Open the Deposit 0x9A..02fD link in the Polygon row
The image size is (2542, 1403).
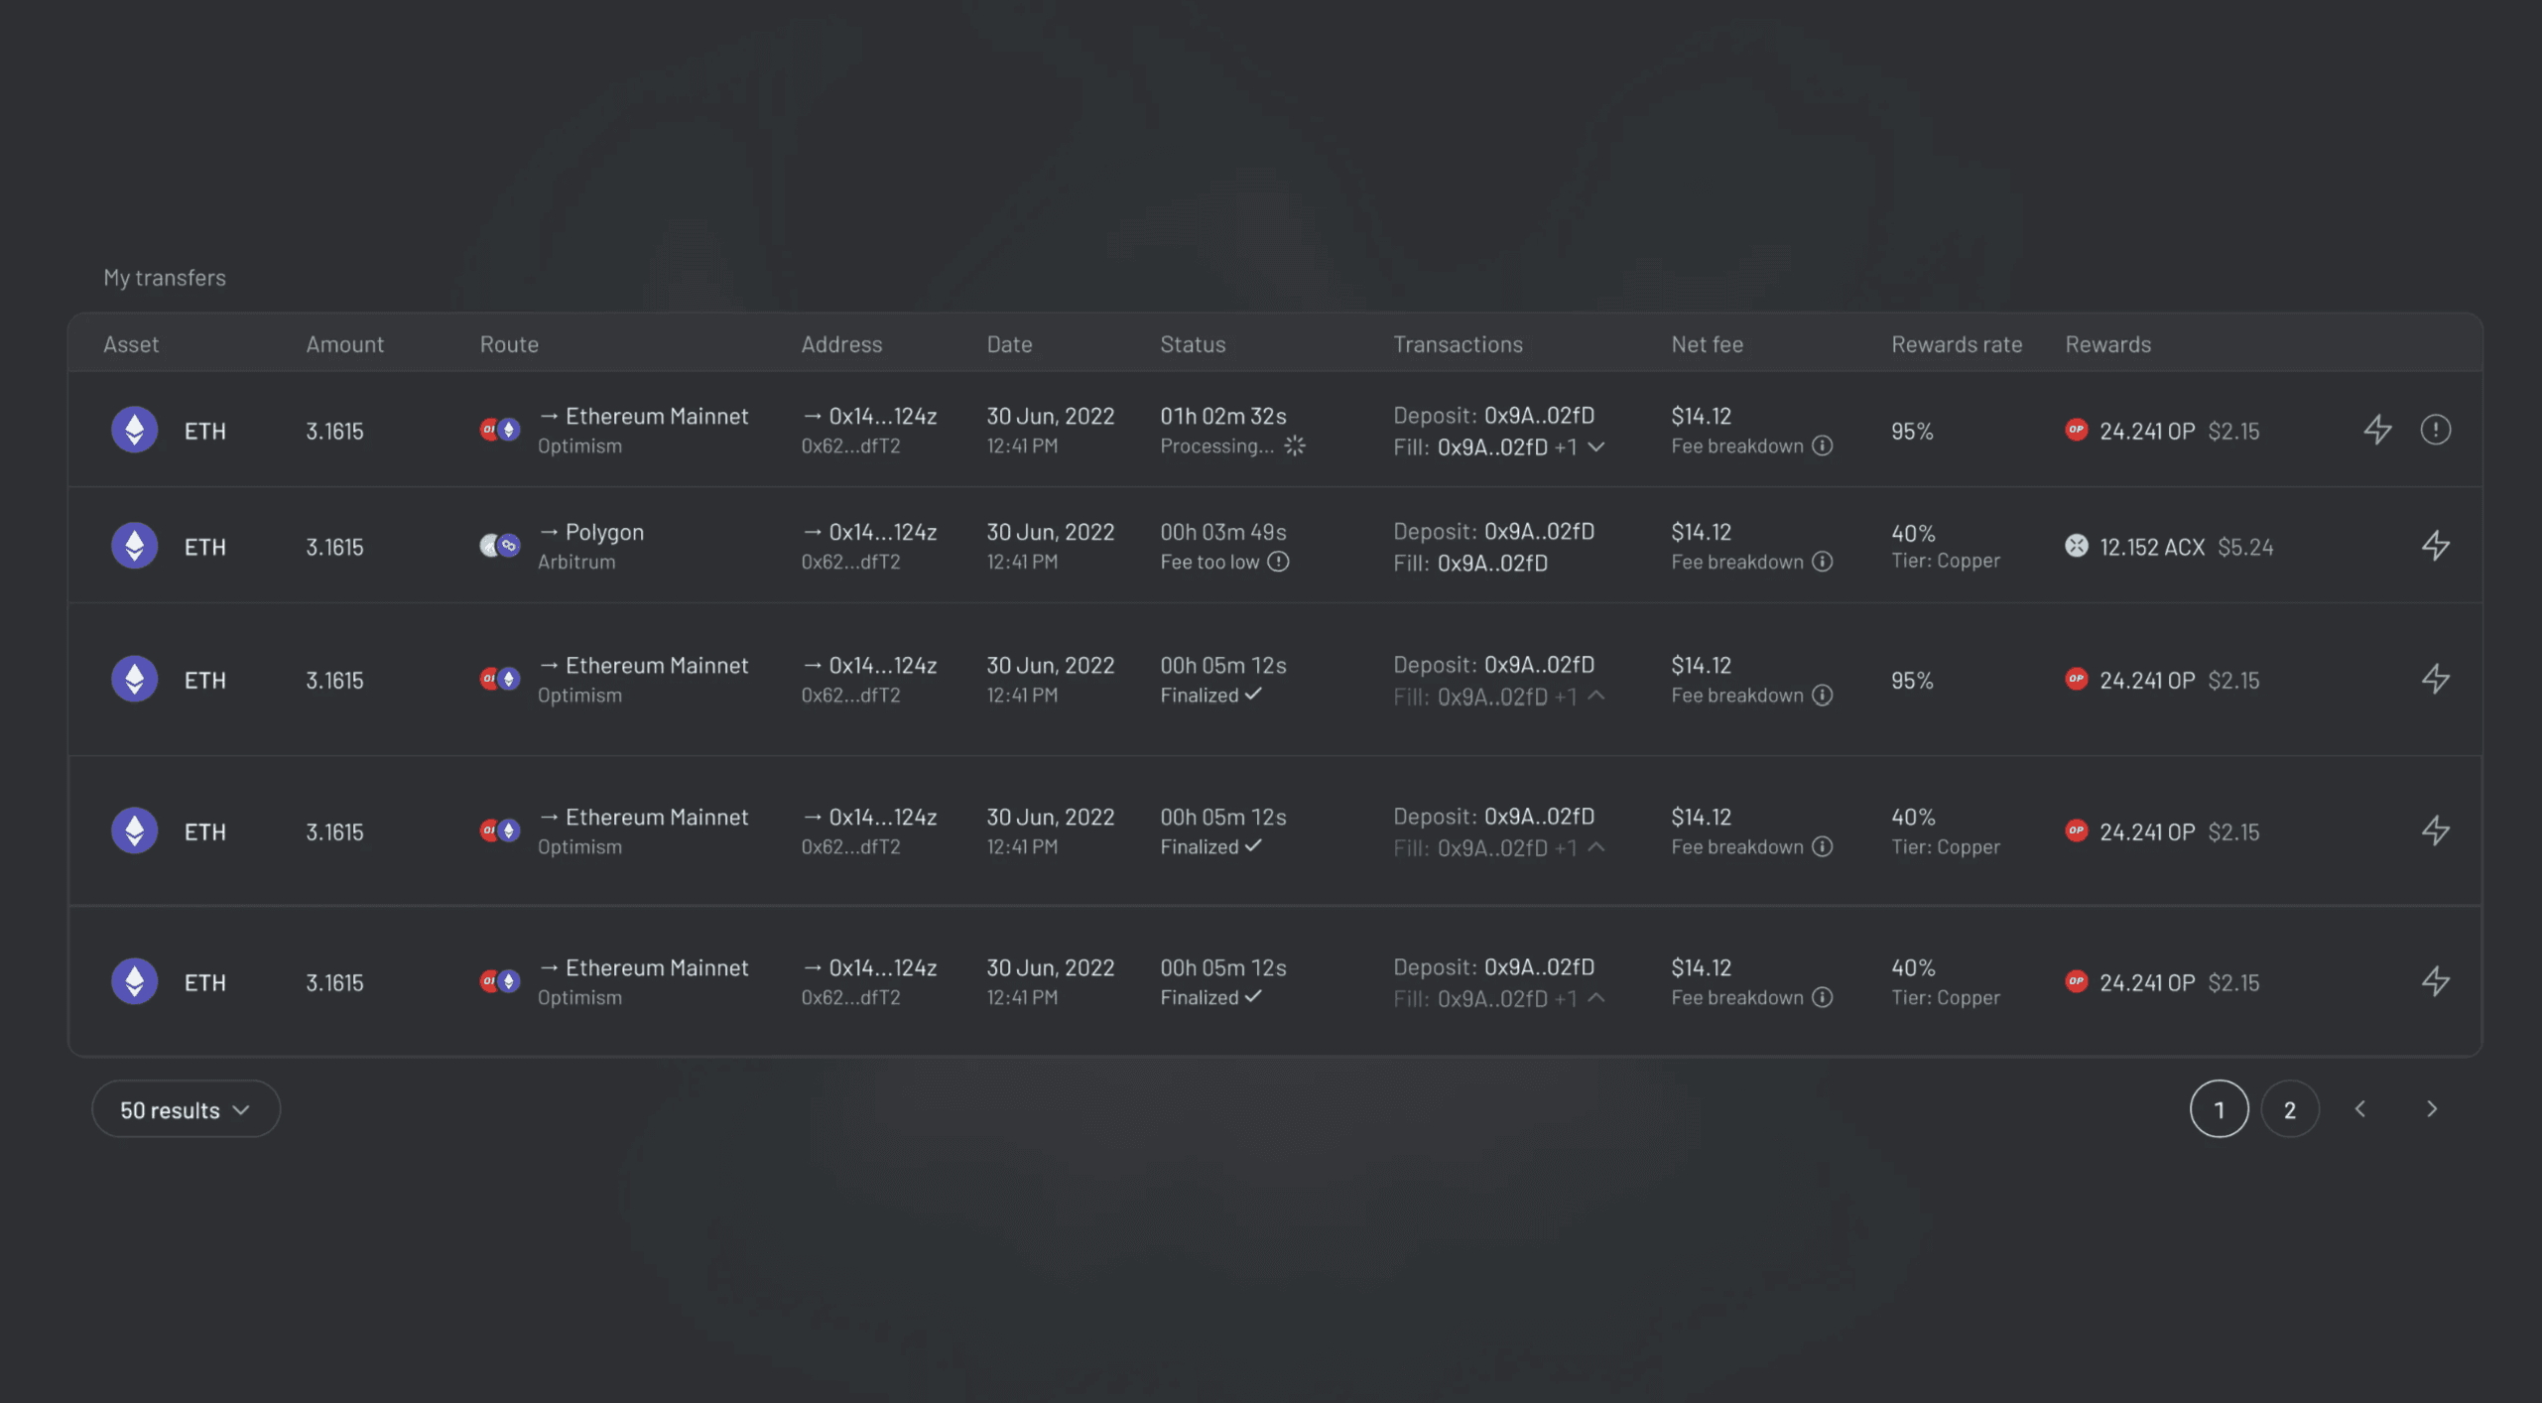coord(1539,531)
